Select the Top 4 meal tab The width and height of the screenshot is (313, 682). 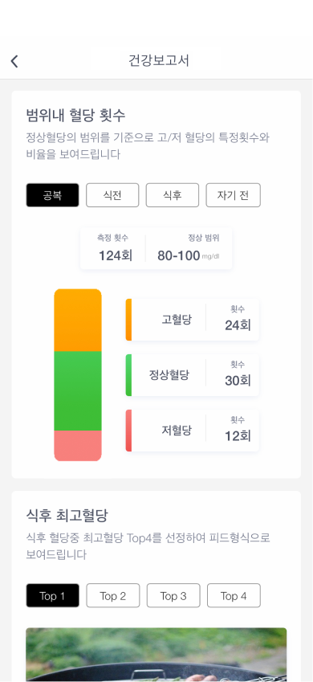coord(234,595)
